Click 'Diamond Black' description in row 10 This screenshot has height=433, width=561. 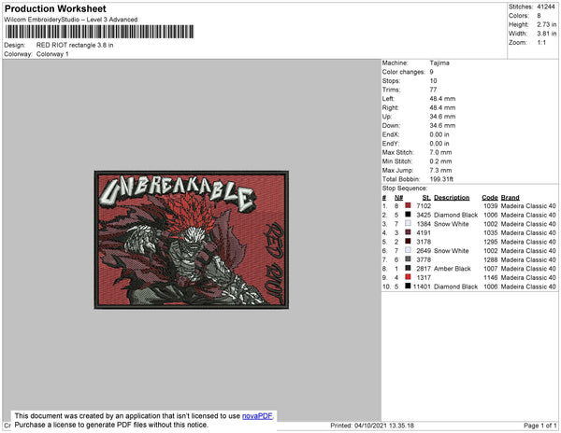[456, 286]
